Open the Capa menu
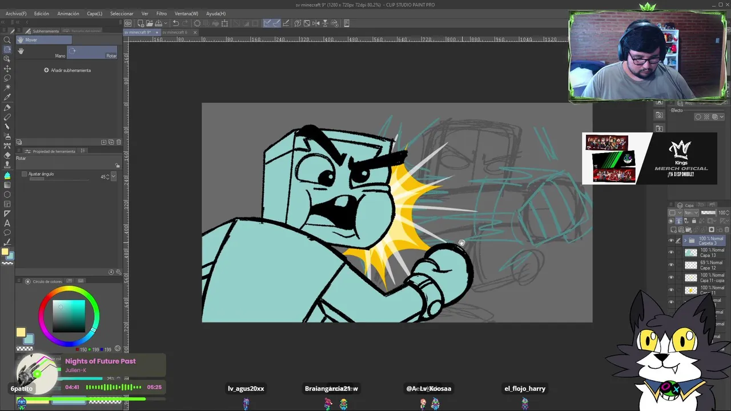The image size is (731, 411). (94, 13)
